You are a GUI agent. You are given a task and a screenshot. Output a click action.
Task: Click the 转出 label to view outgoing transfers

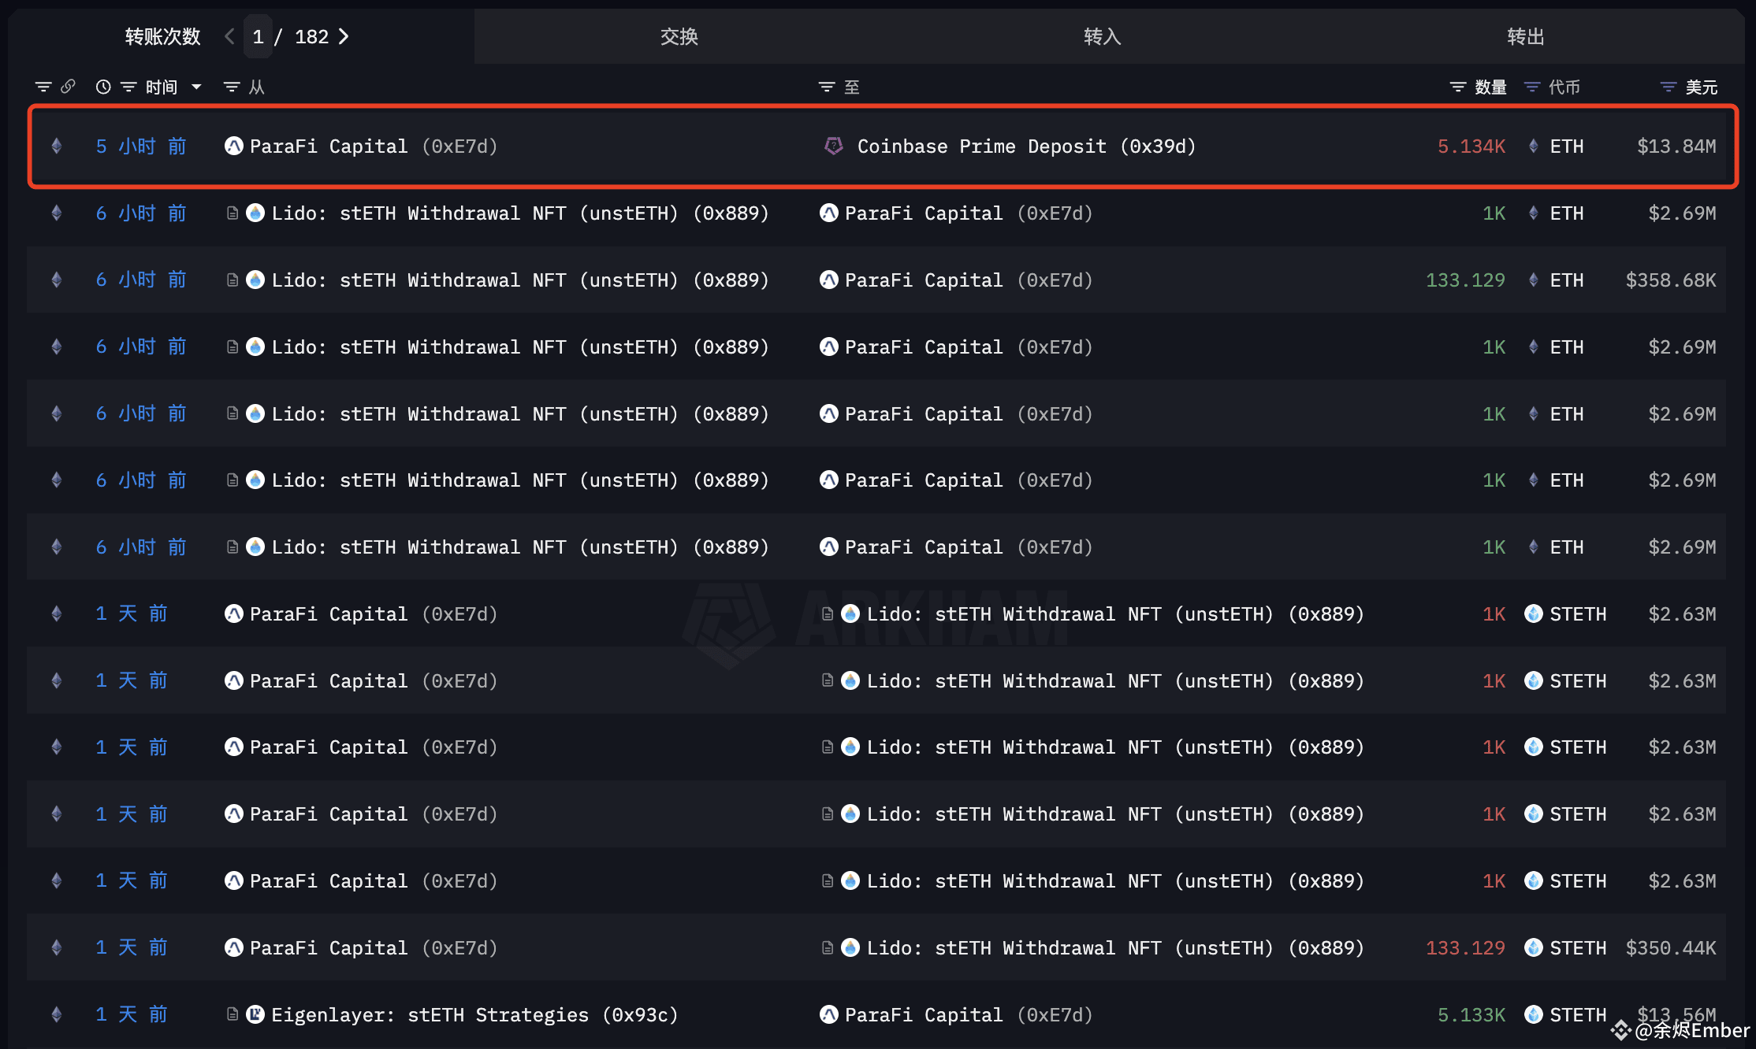[x=1524, y=36]
